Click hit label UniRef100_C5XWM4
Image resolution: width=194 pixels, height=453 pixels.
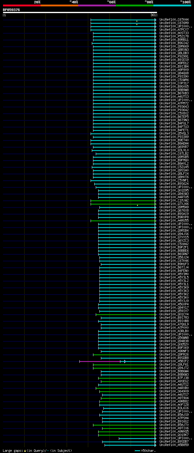click(174, 80)
